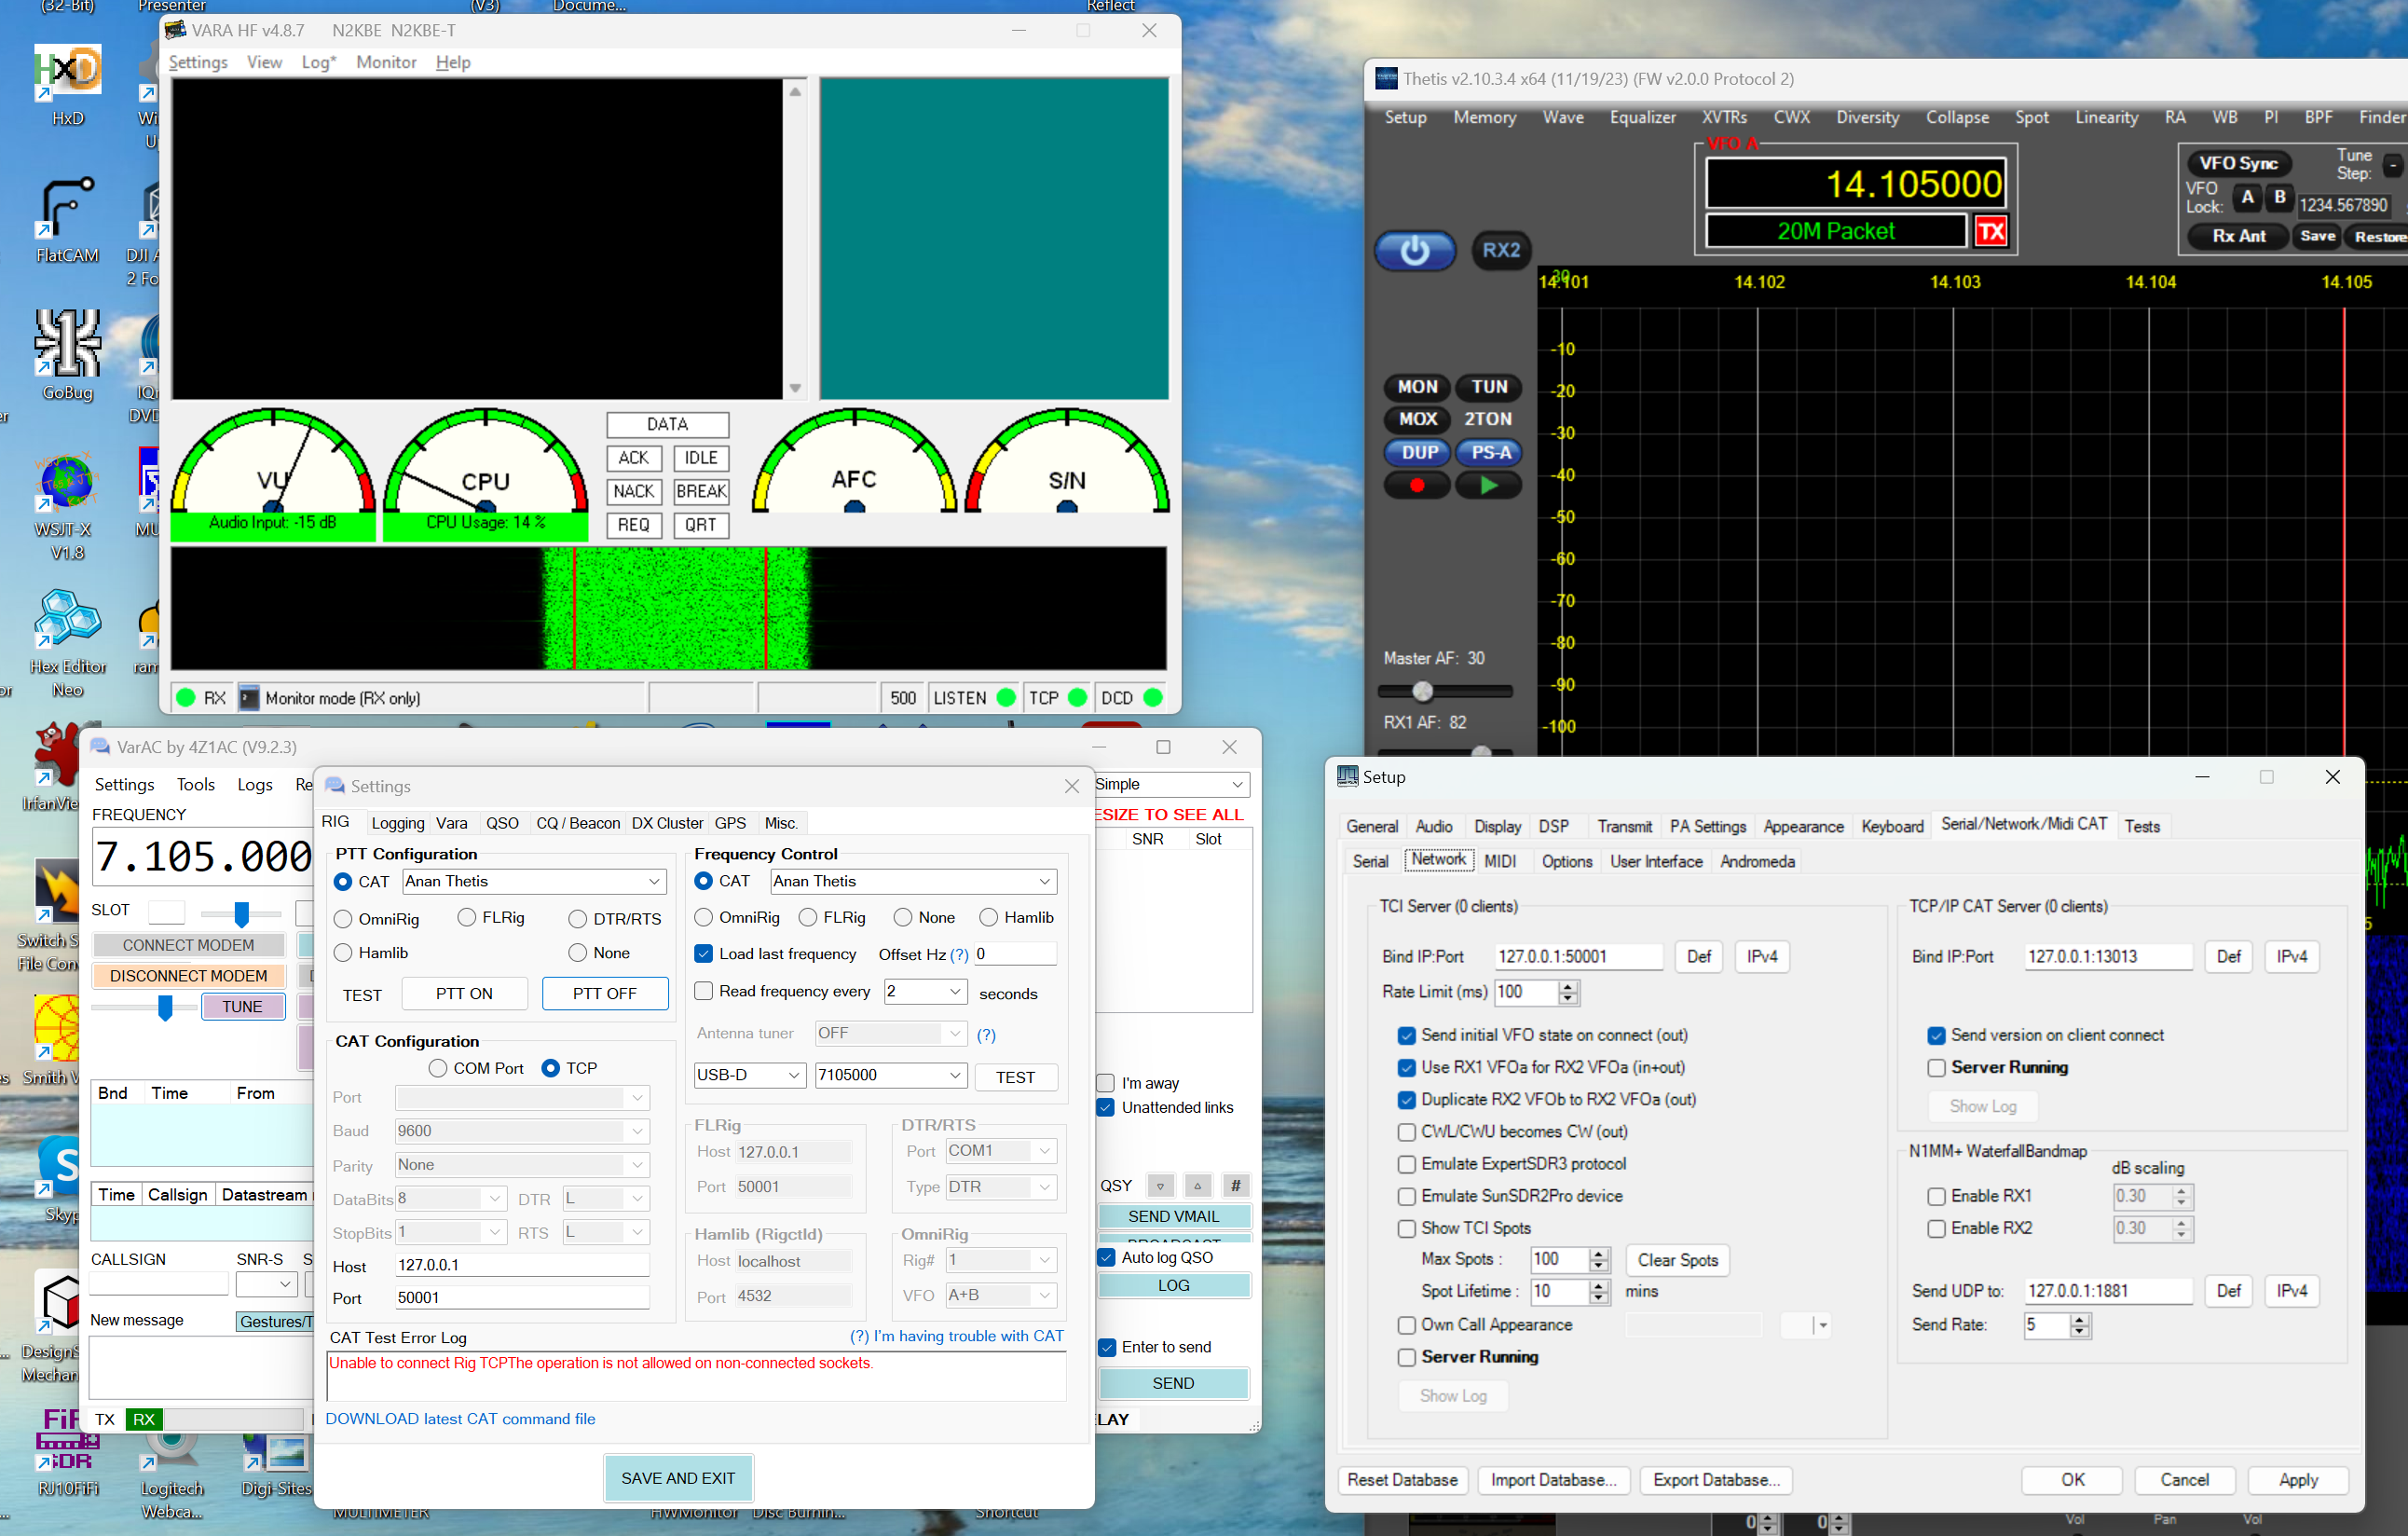Click DOWNLOAD latest CAT command file link
The width and height of the screenshot is (2408, 1536).
click(460, 1419)
